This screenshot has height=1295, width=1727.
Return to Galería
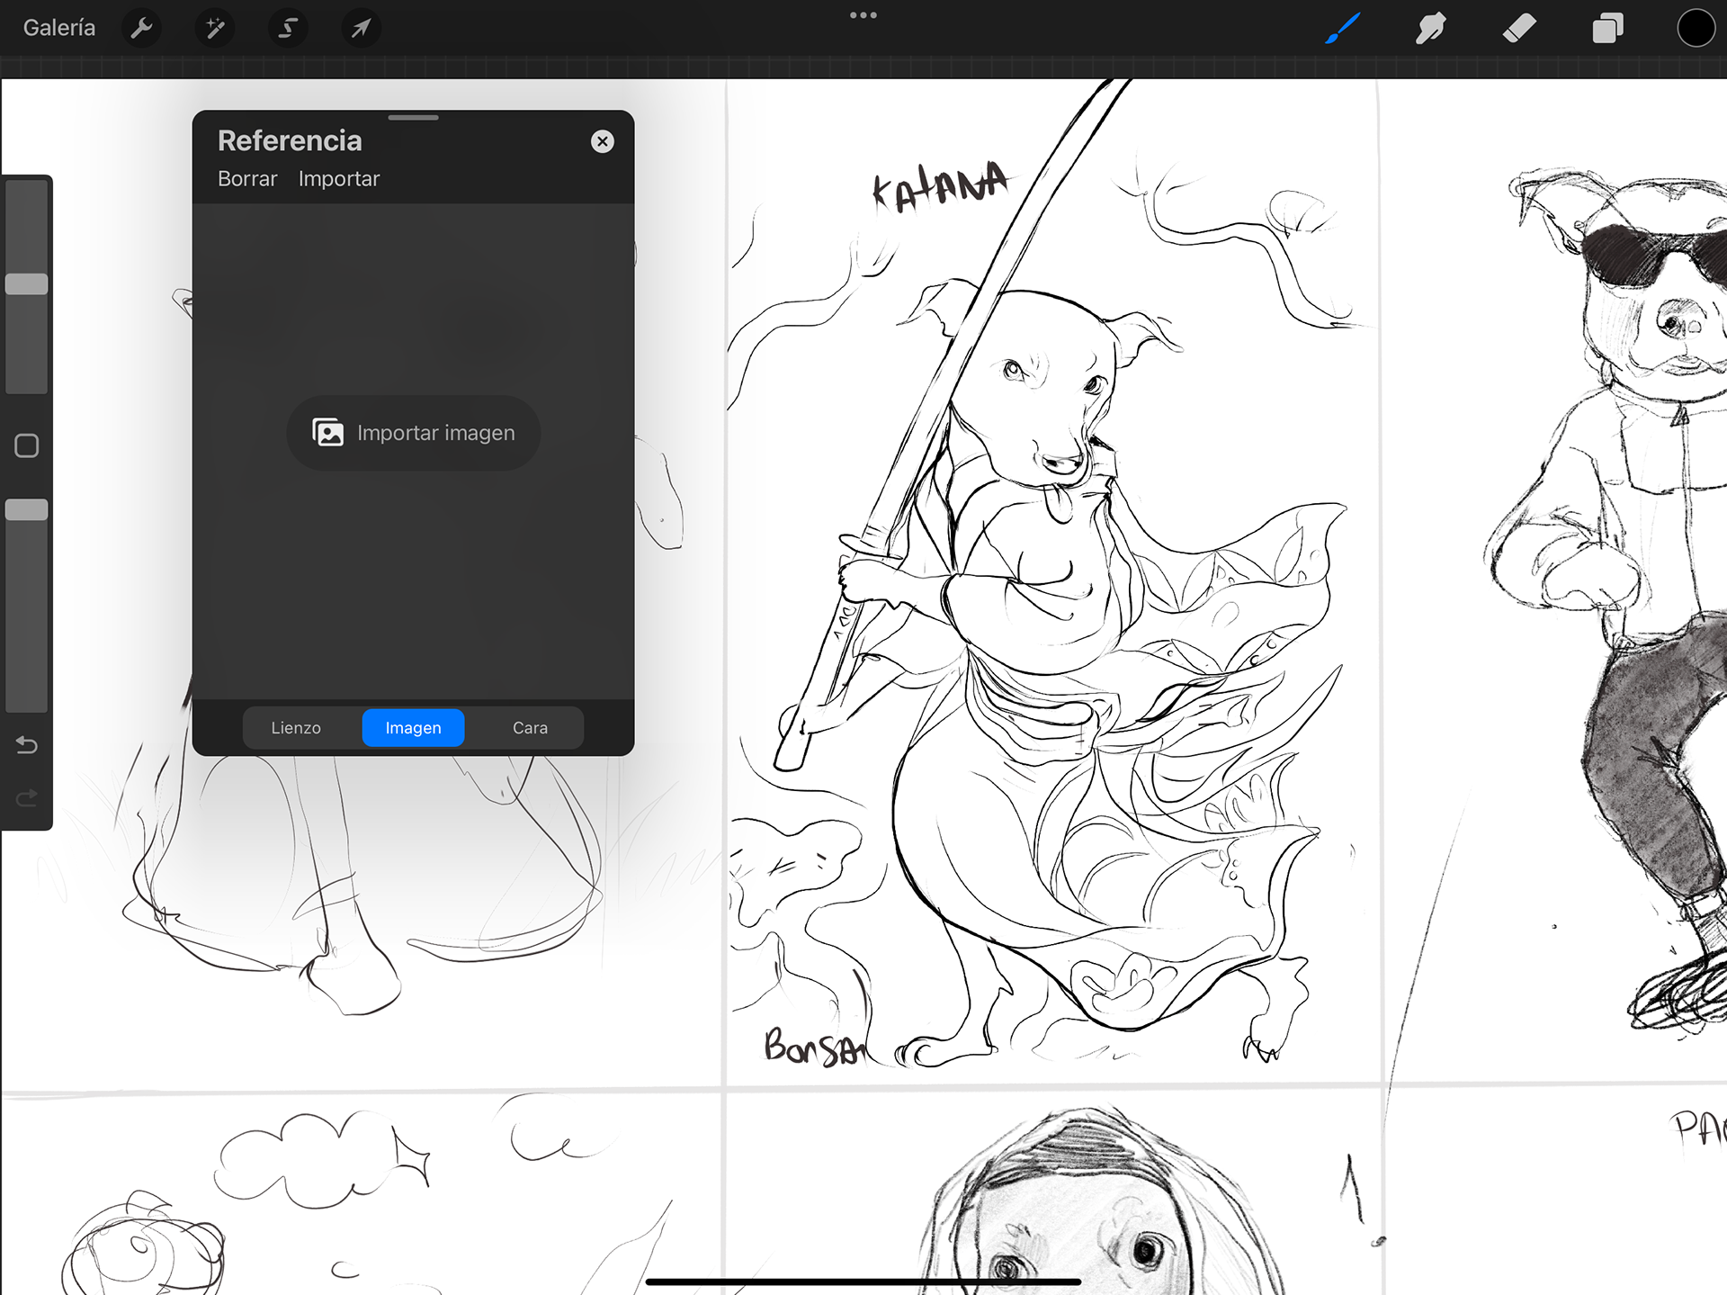(x=59, y=28)
